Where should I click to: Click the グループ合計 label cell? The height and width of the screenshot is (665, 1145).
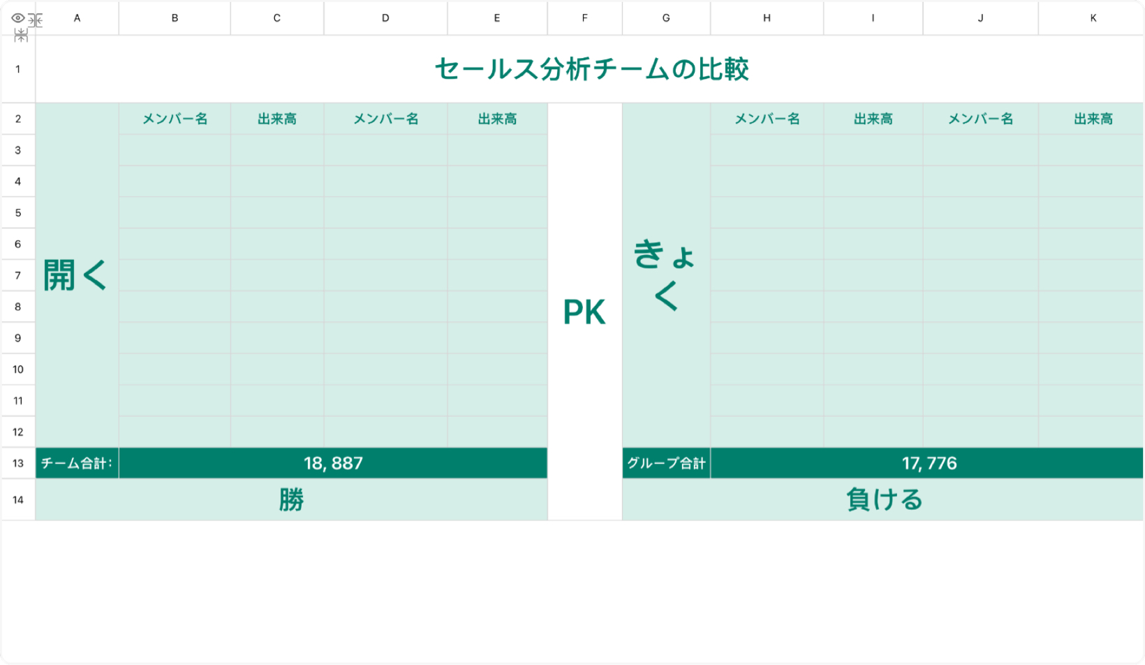[666, 463]
